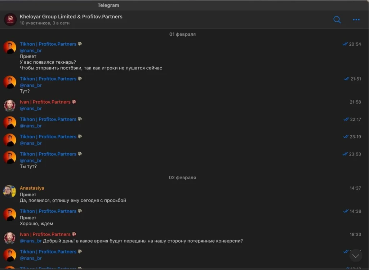Open sender name Tikhon | Profitov.Partners at 23:53
369x270 pixels.
(x=48, y=154)
